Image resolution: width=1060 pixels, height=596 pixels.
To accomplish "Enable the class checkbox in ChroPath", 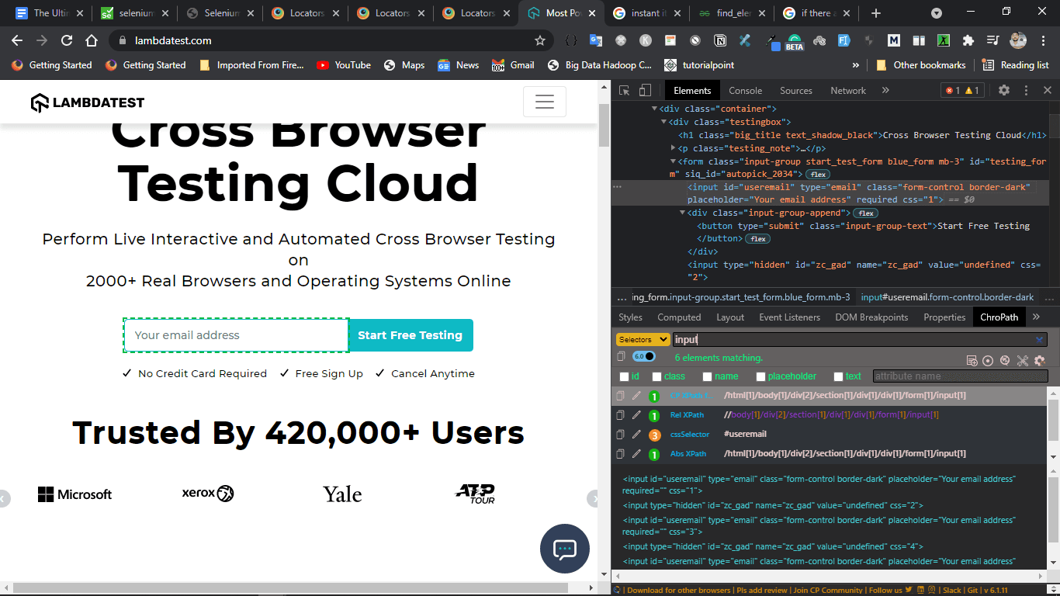I will pyautogui.click(x=656, y=376).
